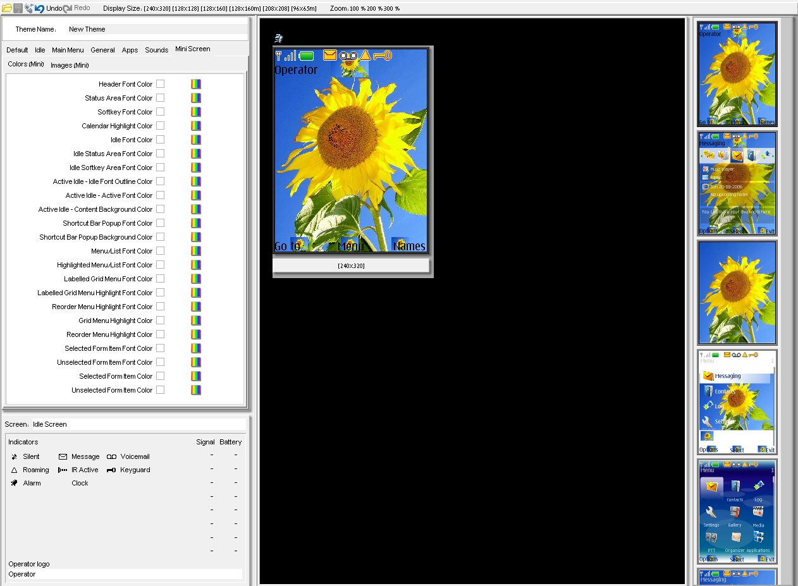Open color picker for Idle Status Area Font Color

[x=196, y=154]
